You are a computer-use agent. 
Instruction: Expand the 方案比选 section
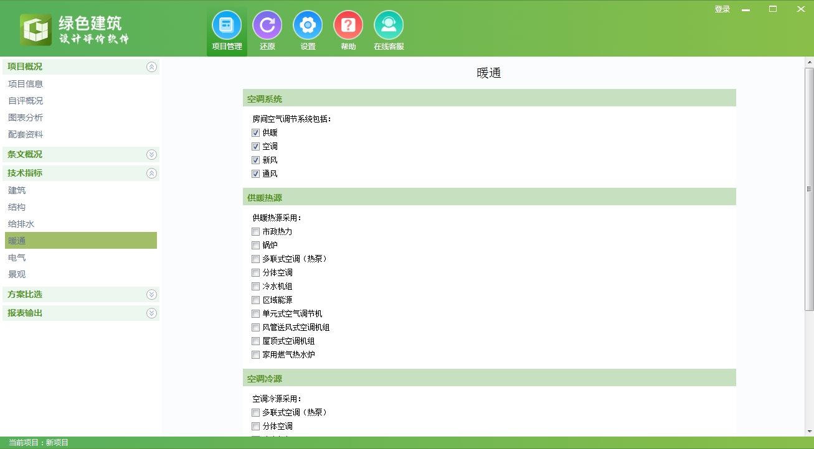click(x=151, y=295)
